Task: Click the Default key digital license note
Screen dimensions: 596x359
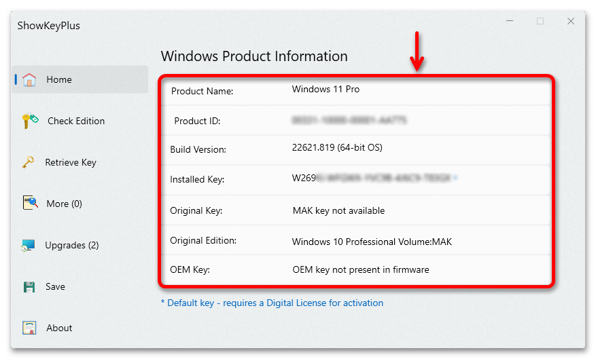Action: [x=272, y=303]
